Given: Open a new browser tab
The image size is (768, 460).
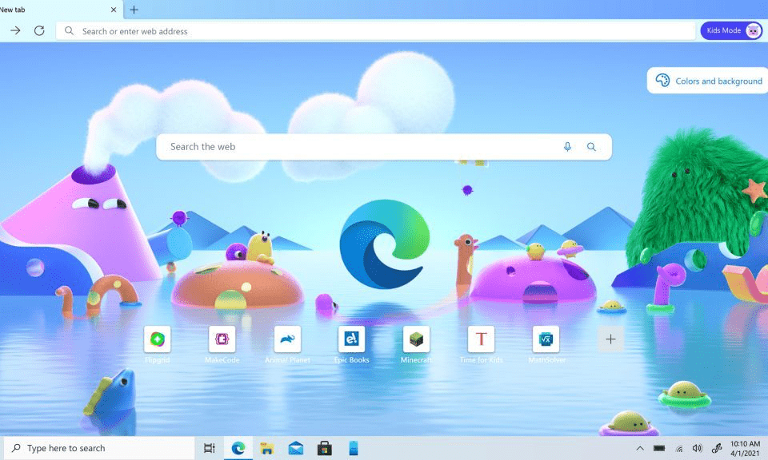Looking at the screenshot, I should click(134, 10).
